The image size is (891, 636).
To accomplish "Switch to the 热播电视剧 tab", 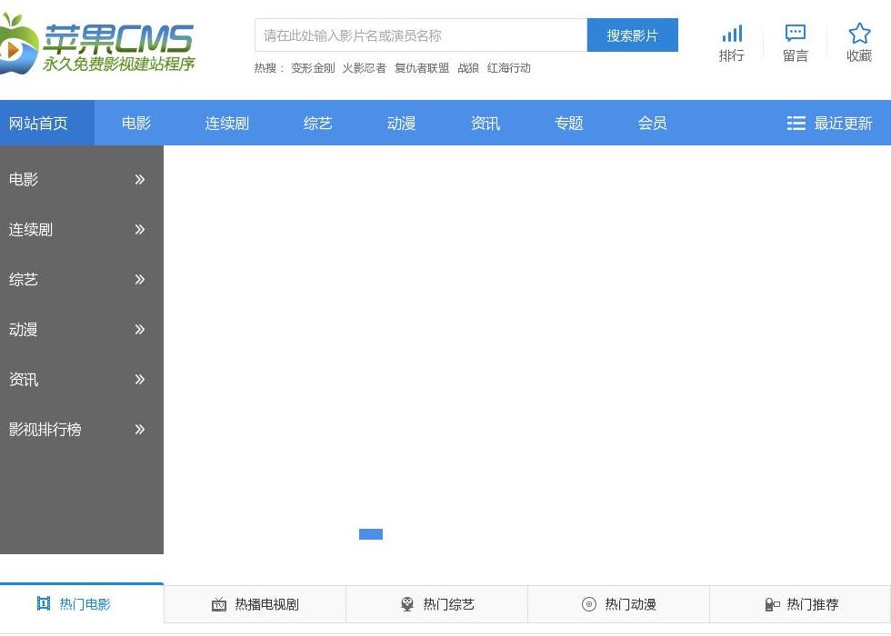I will 255,604.
